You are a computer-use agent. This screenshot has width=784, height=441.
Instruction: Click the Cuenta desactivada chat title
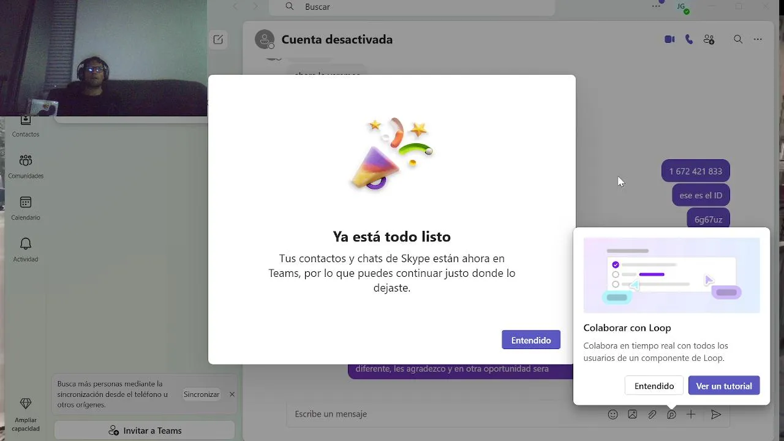pos(337,40)
